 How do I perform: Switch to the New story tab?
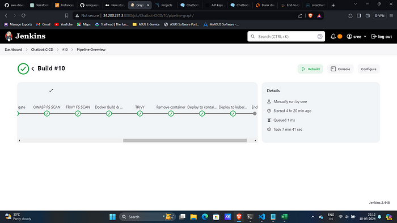click(115, 5)
